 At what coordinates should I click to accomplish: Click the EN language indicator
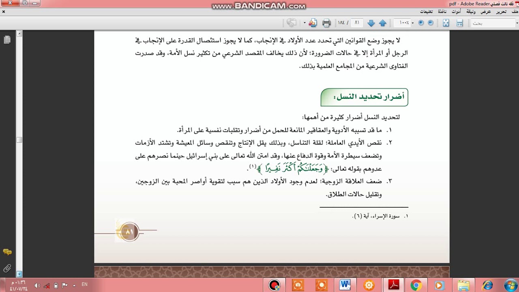coord(84,285)
